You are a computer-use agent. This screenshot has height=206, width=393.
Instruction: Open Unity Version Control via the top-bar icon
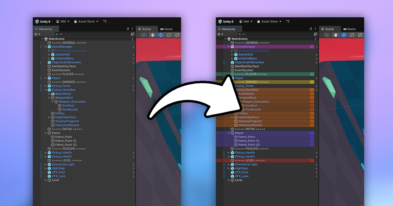[105, 22]
